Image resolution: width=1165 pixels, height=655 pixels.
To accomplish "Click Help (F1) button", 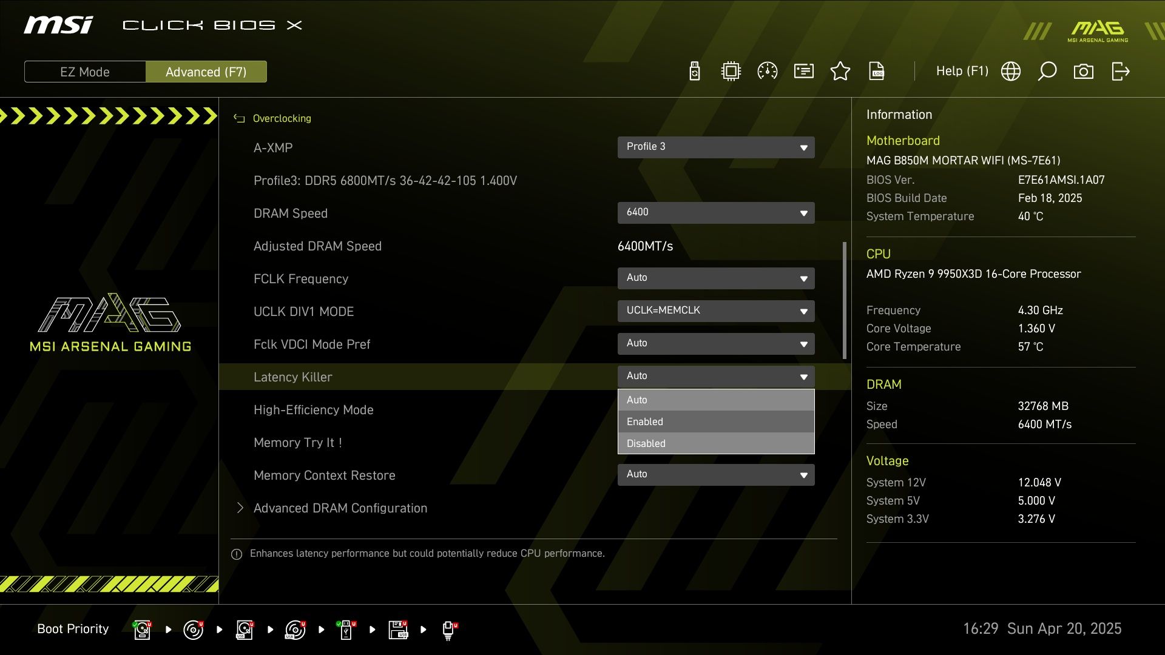I will 962,72.
